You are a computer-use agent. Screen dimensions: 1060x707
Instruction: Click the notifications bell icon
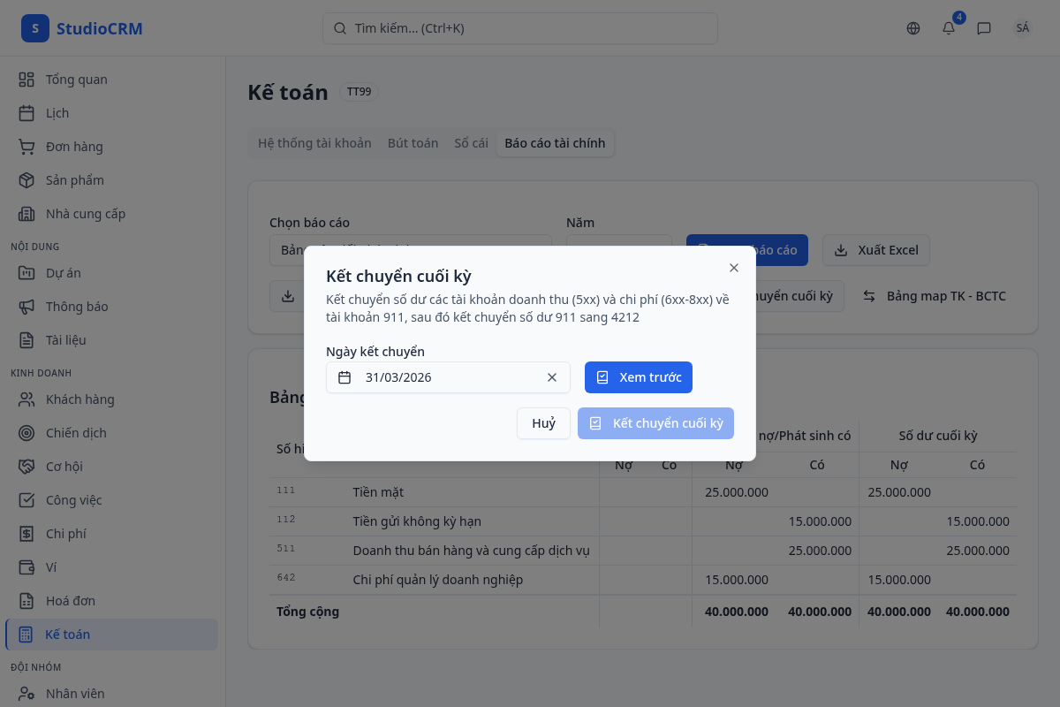(x=949, y=28)
